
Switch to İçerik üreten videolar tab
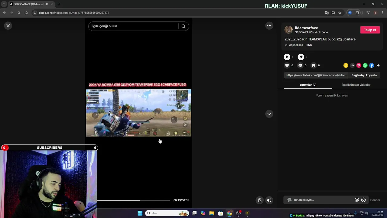(356, 85)
